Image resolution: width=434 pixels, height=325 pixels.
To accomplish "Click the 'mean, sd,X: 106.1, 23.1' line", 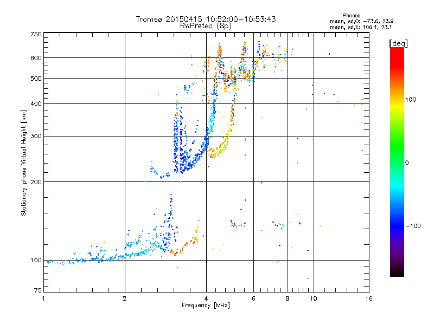I will coord(361,27).
